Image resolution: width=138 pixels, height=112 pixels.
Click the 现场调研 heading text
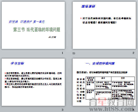[x=88, y=7]
